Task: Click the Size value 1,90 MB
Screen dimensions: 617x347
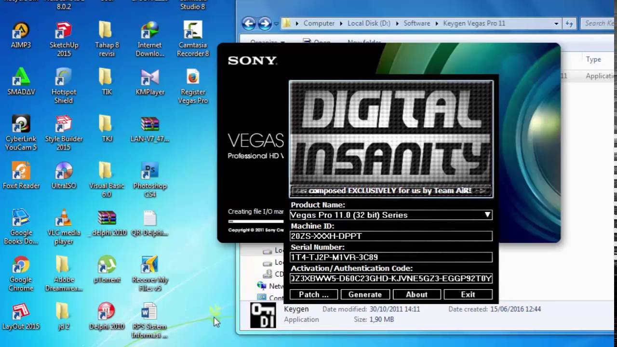Action: [381, 320]
